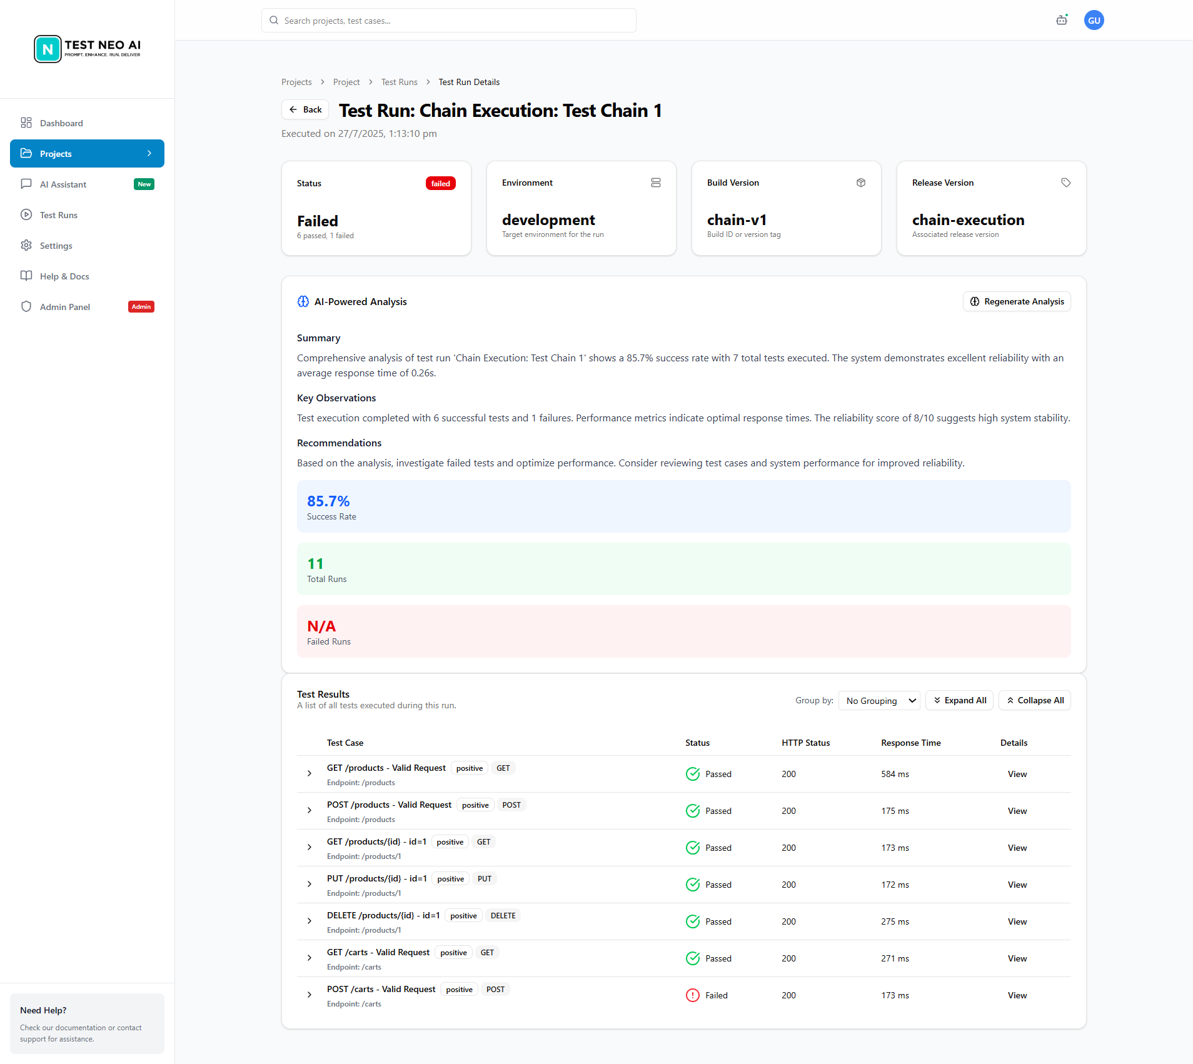The width and height of the screenshot is (1193, 1064).
Task: Go to Test Runs in sidebar
Action: pyautogui.click(x=59, y=215)
